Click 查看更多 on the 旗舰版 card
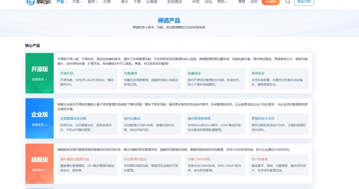The height and width of the screenshot is (189, 359). pyautogui.click(x=39, y=170)
